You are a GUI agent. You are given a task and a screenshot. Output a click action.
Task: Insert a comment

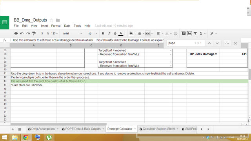pyautogui.click(x=184, y=33)
